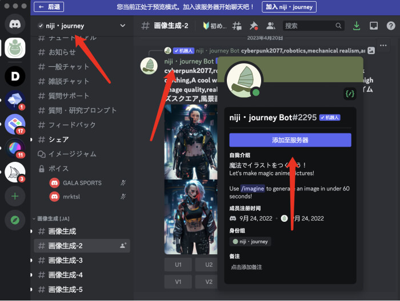Open the 画像生成-4 channel
Image resolution: width=400 pixels, height=301 pixels.
82,275
